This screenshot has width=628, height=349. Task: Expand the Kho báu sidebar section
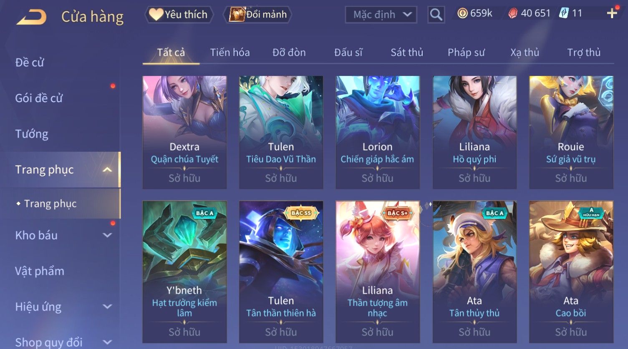(x=107, y=235)
